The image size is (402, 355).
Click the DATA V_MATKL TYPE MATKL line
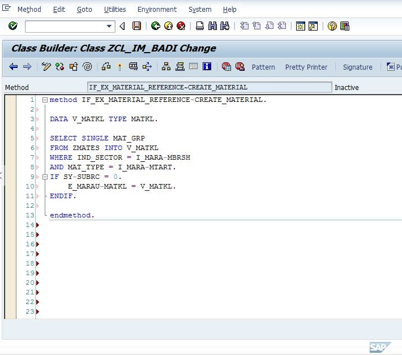coord(104,119)
